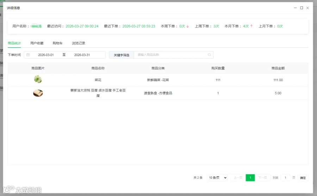Screen dimensions: 317x196
Task: Switch to the 购物车 tab
Action: [x=58, y=43]
